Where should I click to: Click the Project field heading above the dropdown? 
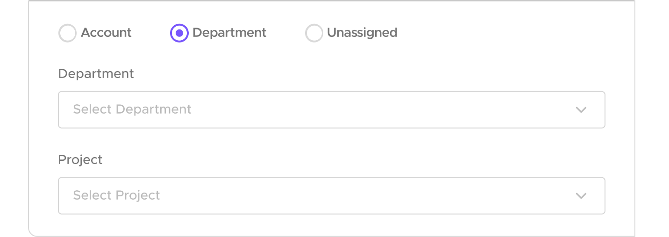(x=80, y=160)
